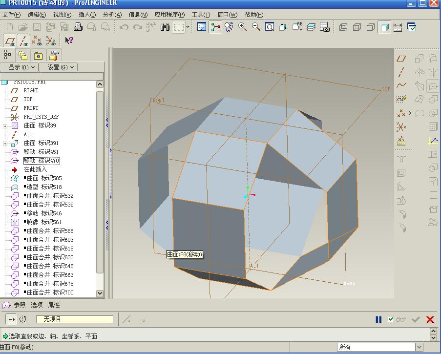This screenshot has width=441, height=354.
Task: Open the Favorites navigator tab
Action: click(38, 55)
